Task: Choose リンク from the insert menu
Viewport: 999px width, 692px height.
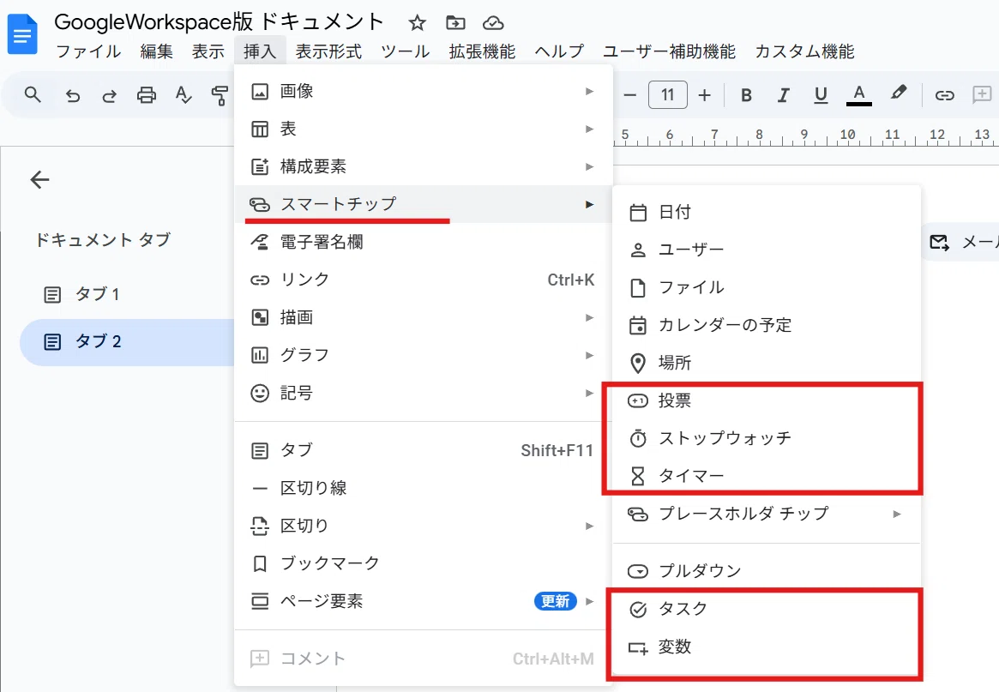Action: pyautogui.click(x=424, y=280)
